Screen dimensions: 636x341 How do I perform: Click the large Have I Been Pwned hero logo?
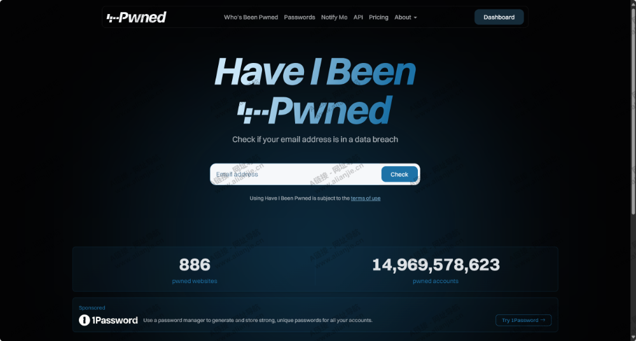click(x=315, y=90)
